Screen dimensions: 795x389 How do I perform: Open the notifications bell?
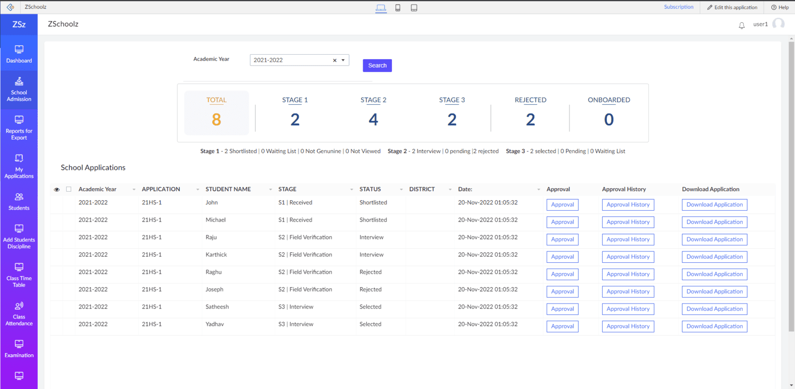pos(741,25)
